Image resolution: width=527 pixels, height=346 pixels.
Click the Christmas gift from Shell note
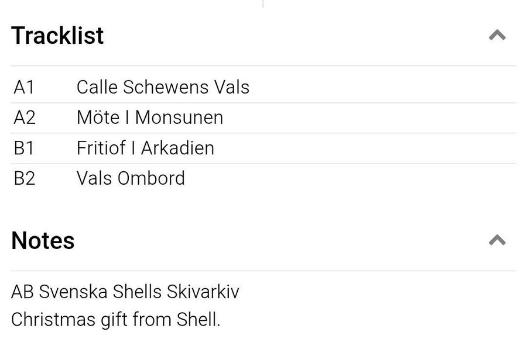[115, 320]
